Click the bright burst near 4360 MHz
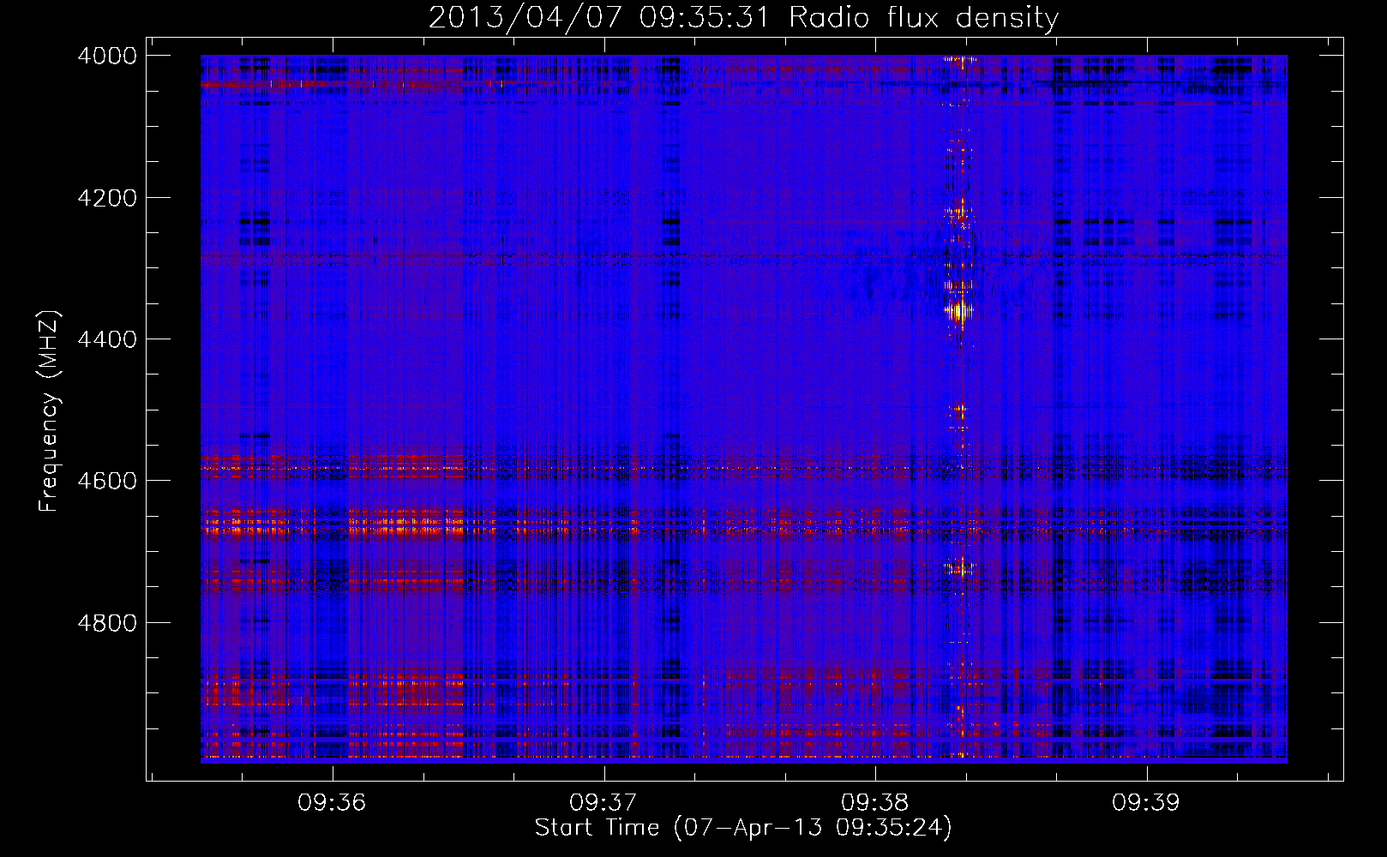The width and height of the screenshot is (1387, 857). coord(959,310)
